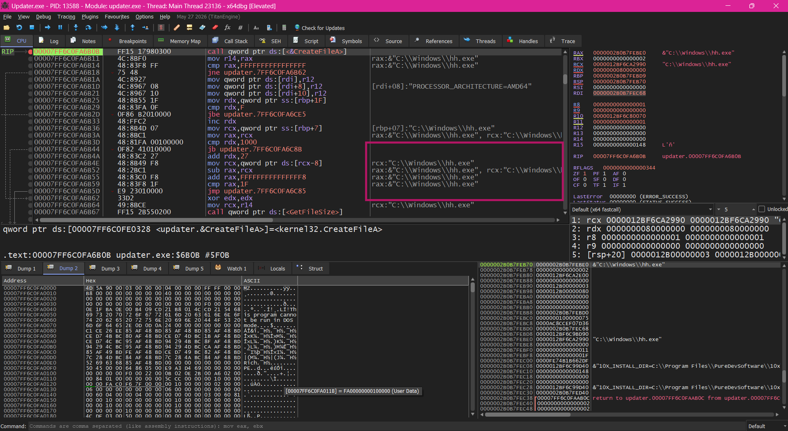Toggle breakpoint bullet at 00007FF6C0FA6B11
788x431 pixels.
(x=30, y=59)
